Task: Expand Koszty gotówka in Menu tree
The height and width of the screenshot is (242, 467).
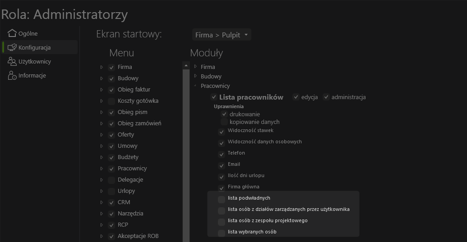Action: coord(102,101)
